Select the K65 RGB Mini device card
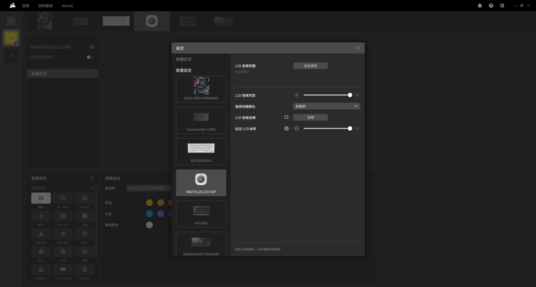This screenshot has height=287, width=536. (201, 151)
